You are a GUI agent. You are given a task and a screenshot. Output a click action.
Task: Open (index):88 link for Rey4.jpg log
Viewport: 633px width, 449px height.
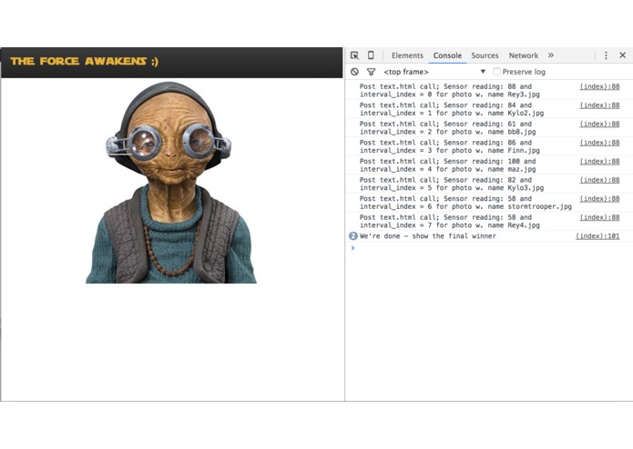pos(599,217)
